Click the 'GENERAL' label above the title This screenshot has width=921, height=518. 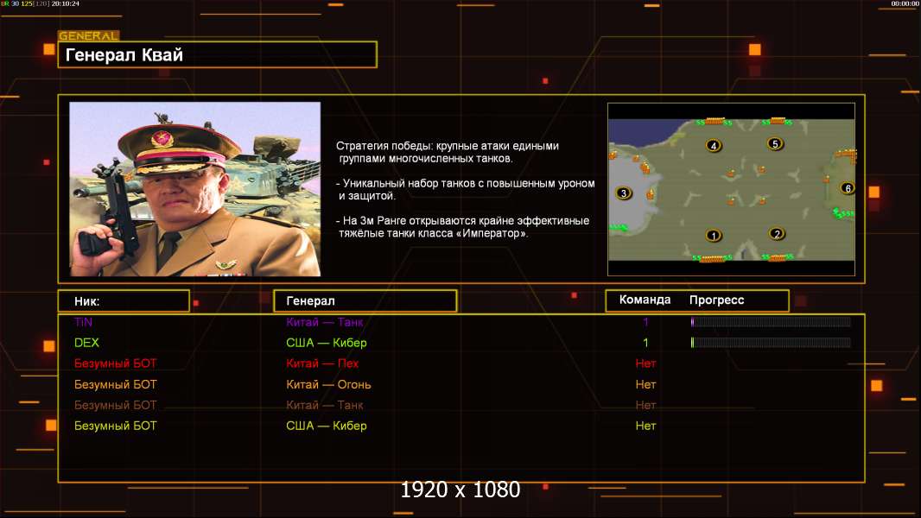tap(89, 35)
